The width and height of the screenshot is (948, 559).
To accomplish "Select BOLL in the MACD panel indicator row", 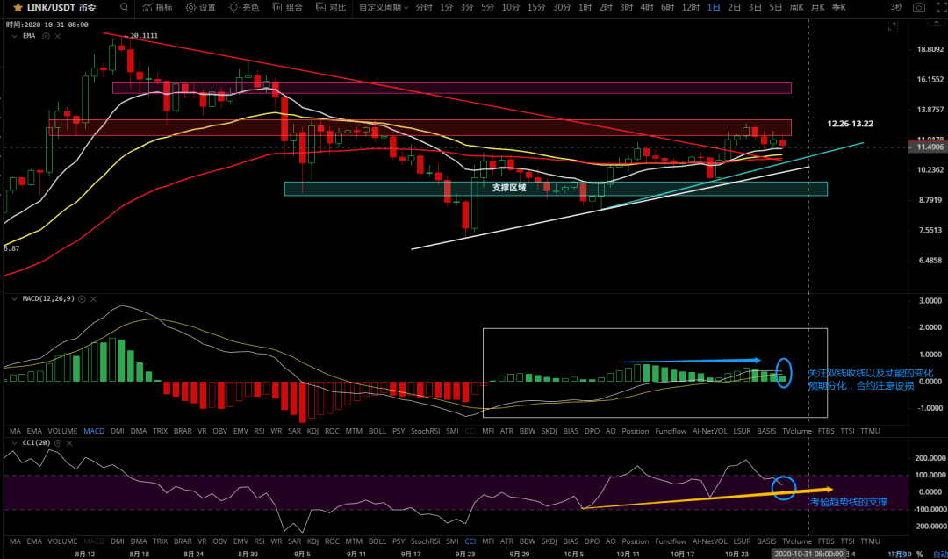I will pos(377,431).
